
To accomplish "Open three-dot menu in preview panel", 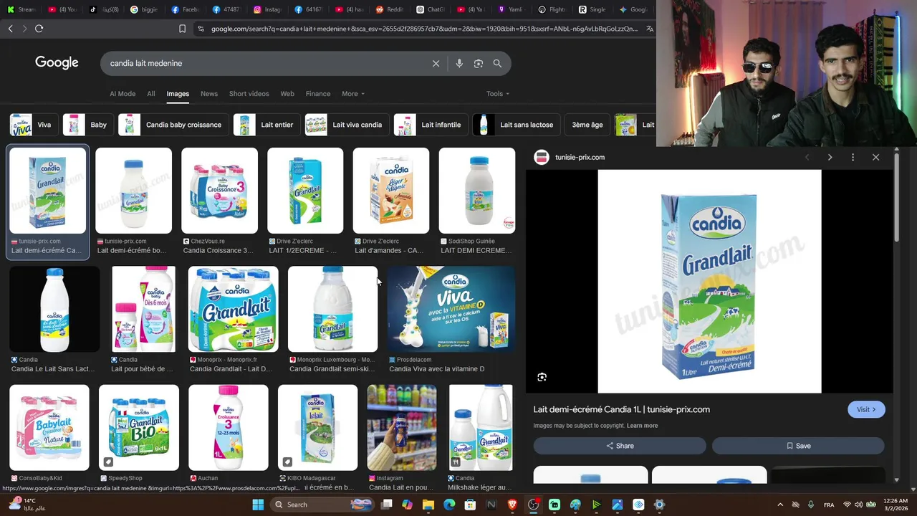I will [853, 157].
